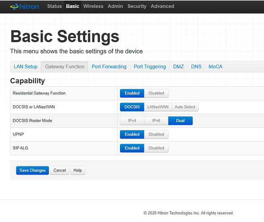Click the Cancel button

tap(60, 170)
